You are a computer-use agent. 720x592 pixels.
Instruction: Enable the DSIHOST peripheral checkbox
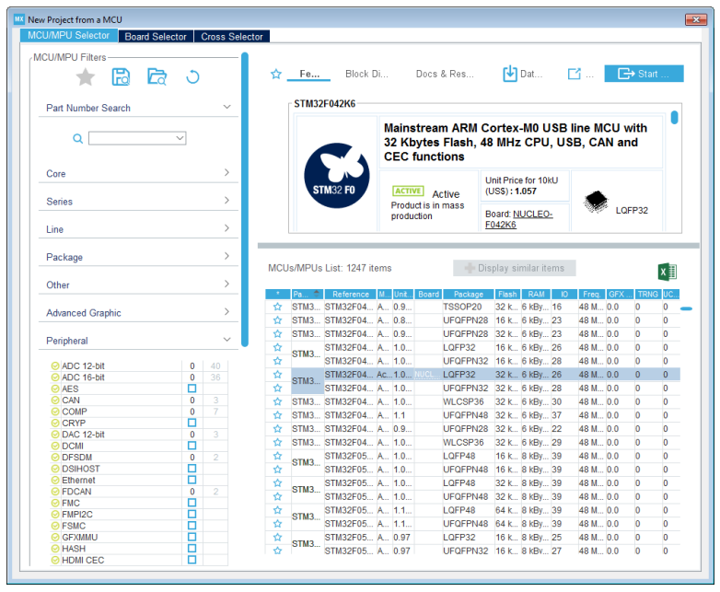click(192, 469)
